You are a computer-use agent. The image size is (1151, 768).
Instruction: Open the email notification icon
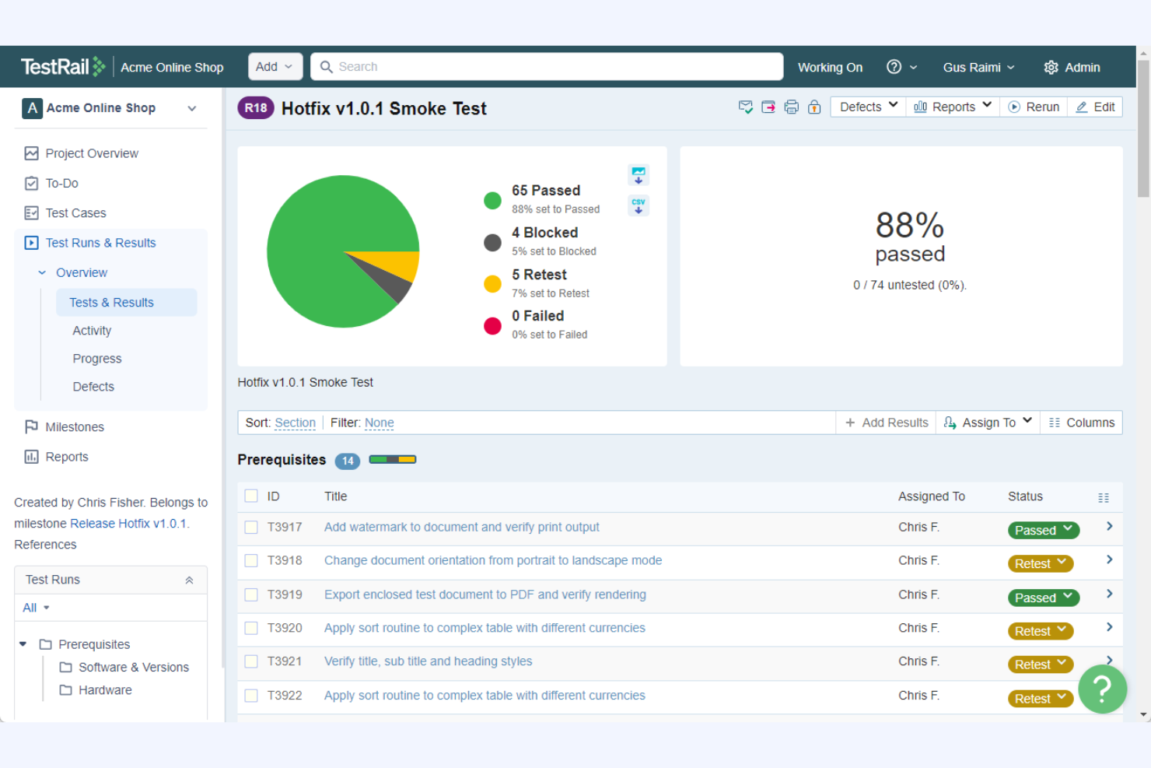[x=745, y=107]
